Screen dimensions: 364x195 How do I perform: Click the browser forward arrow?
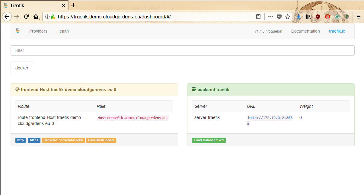[x=17, y=17]
